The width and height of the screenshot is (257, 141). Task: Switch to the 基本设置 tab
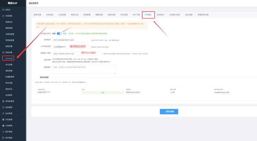(x=38, y=15)
